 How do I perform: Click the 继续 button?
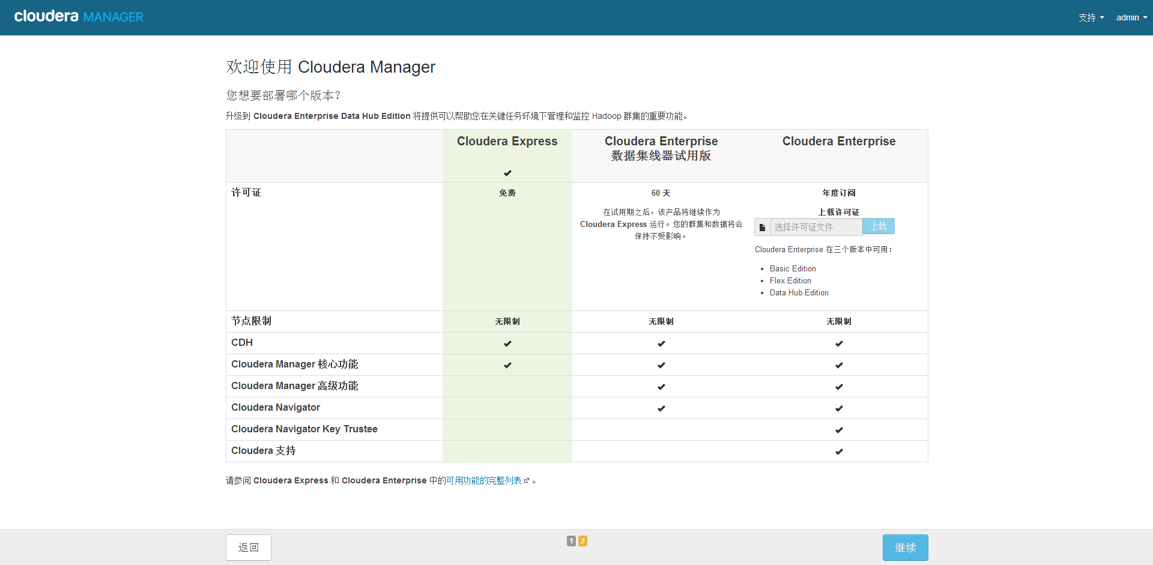coord(906,548)
